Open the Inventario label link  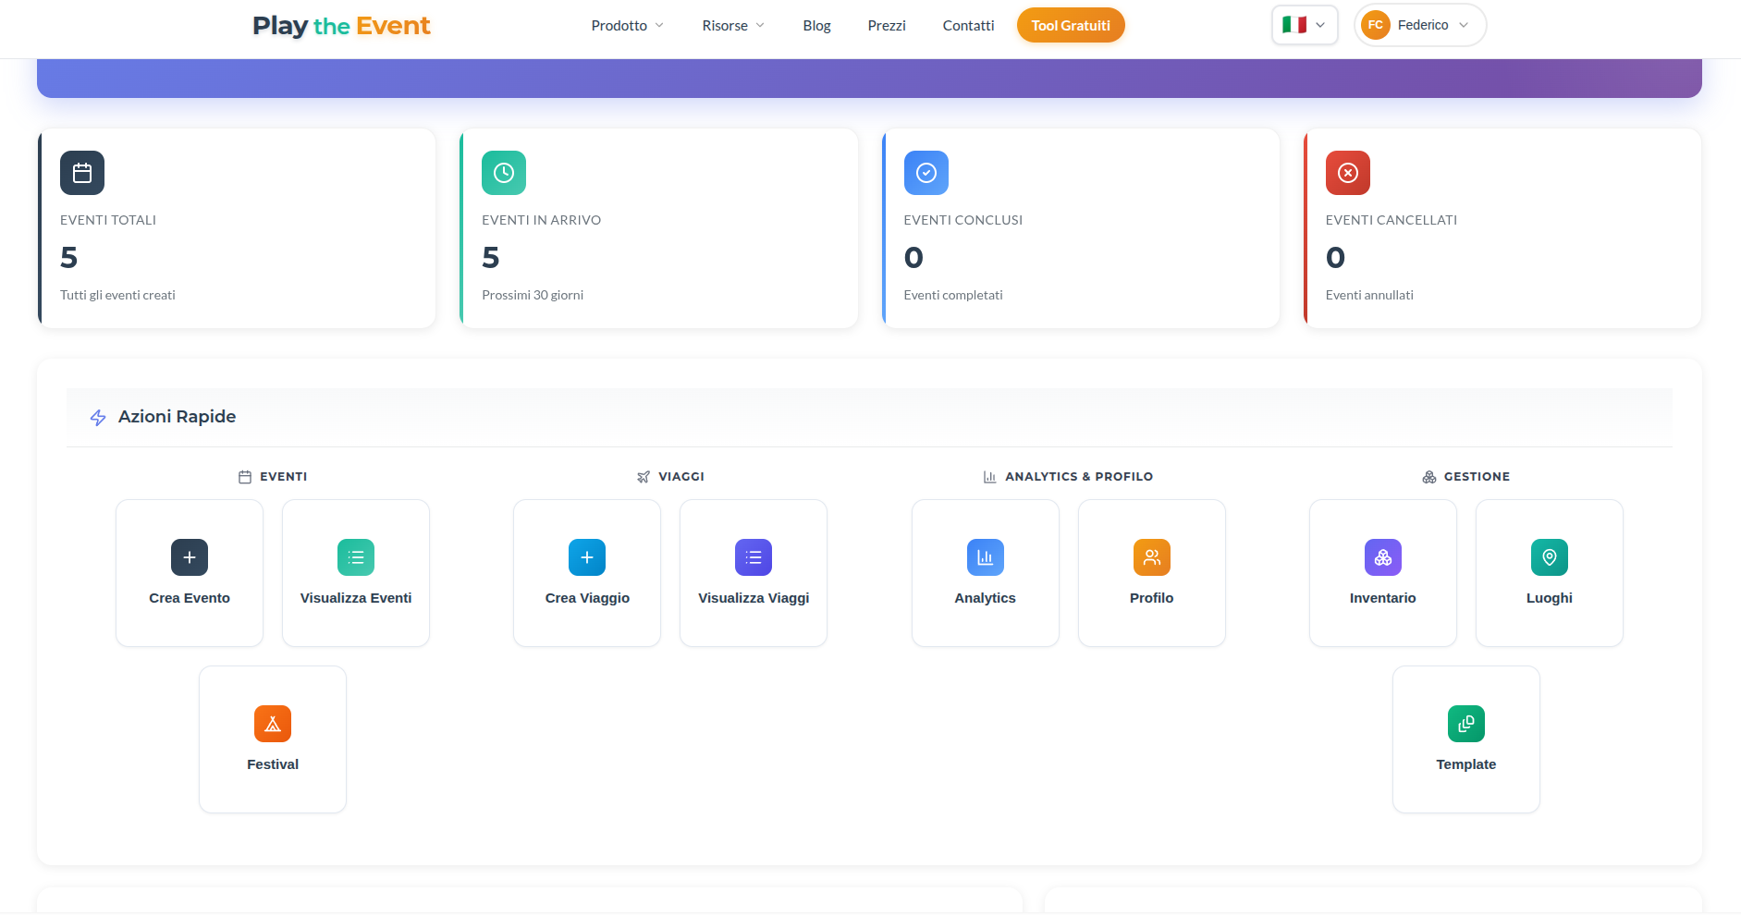pos(1383,598)
